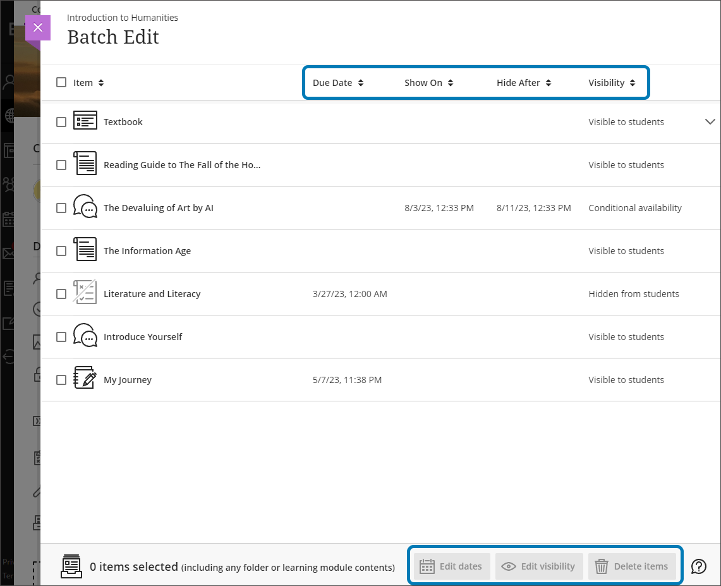721x586 pixels.
Task: Select the checkbox for The Information Age
Action: pos(61,250)
